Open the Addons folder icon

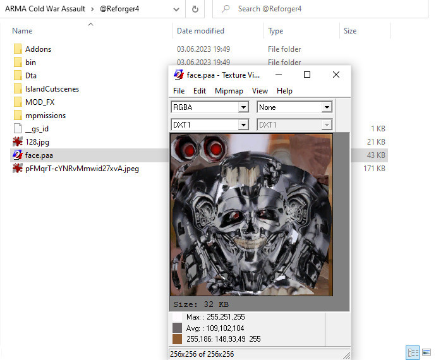(x=18, y=49)
